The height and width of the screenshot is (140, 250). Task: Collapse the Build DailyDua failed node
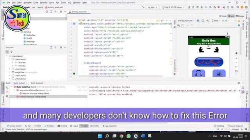pos(11,87)
